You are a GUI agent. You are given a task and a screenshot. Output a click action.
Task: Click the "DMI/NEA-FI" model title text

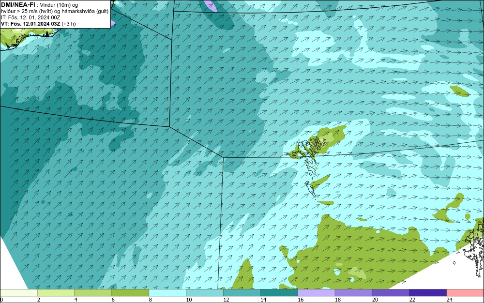[x=18, y=5]
